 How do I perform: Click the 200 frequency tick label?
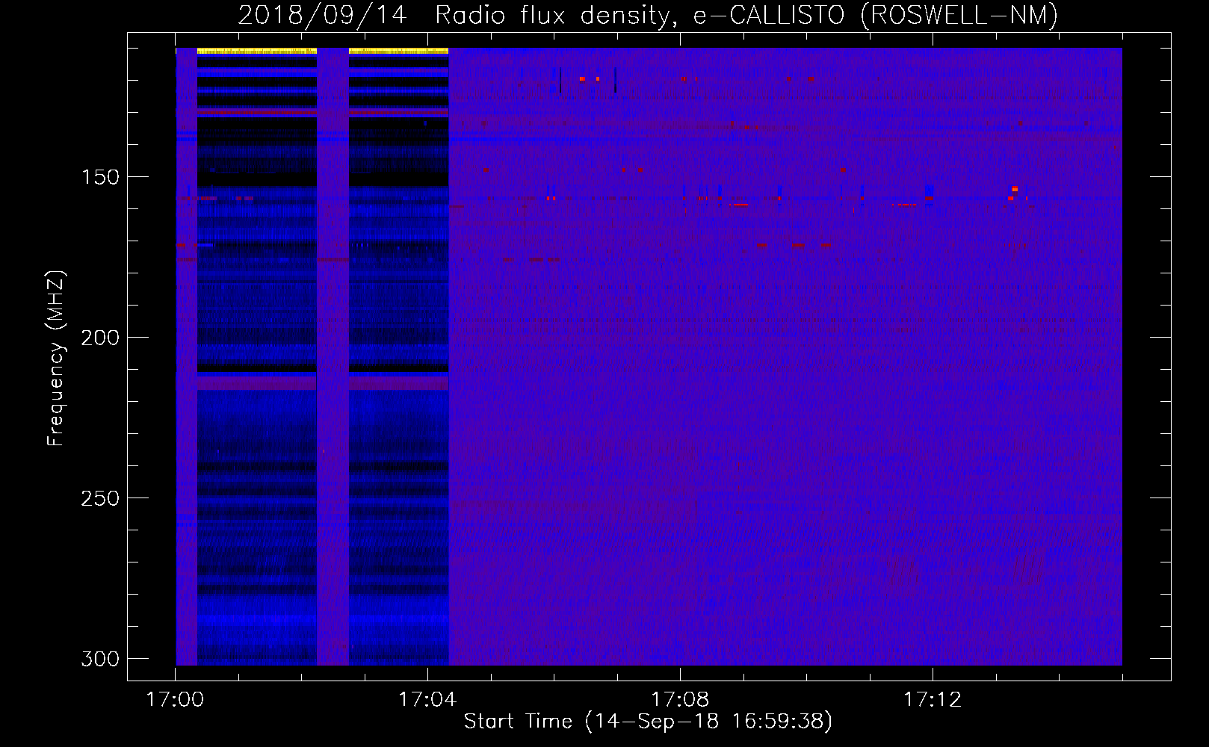(100, 338)
